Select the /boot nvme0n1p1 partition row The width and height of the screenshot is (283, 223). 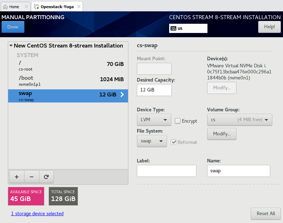pos(68,81)
